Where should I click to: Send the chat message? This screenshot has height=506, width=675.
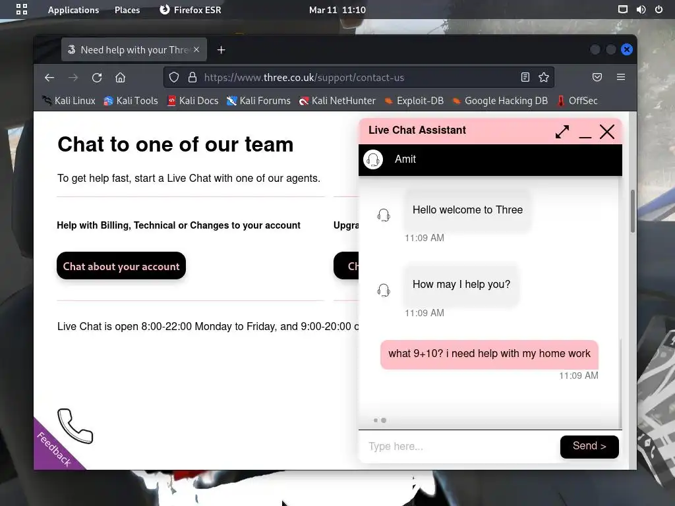click(589, 446)
